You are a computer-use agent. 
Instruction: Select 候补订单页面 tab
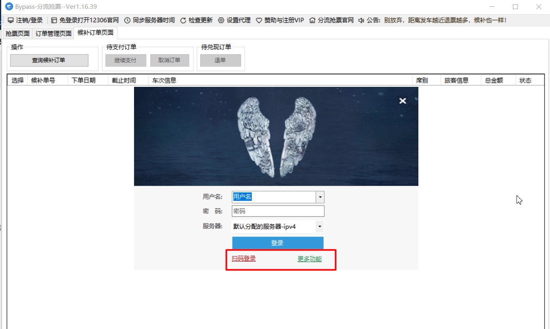coord(96,33)
